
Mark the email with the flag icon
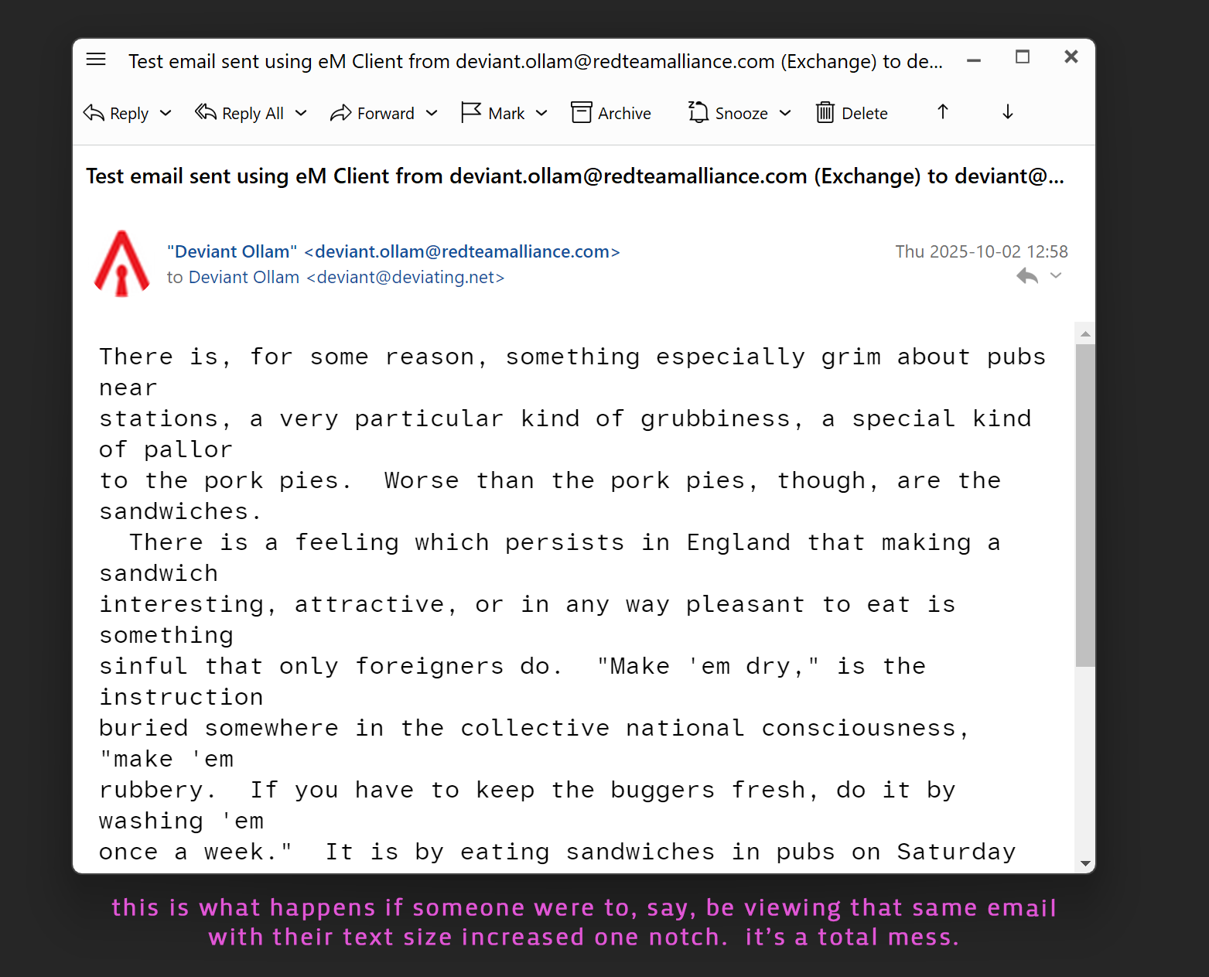pos(471,113)
